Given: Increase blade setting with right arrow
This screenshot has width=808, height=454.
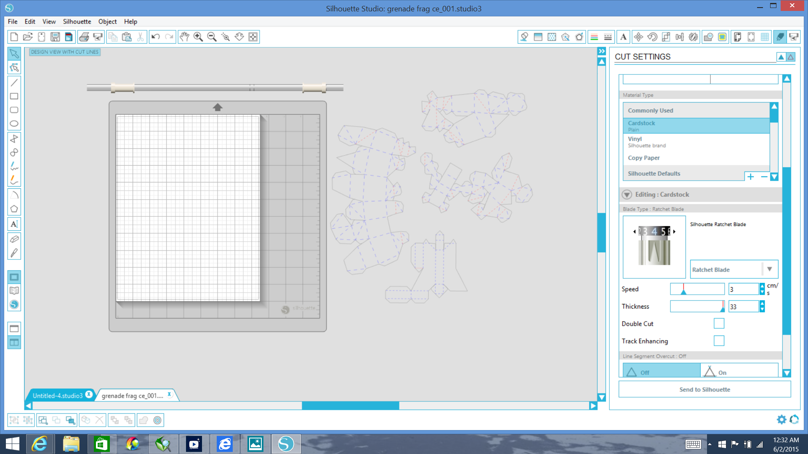Looking at the screenshot, I should pyautogui.click(x=674, y=232).
